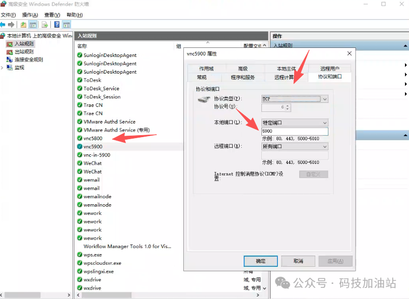The height and width of the screenshot is (299, 409).
Task: Open the 协议类型 TCP dropdown
Action: pyautogui.click(x=295, y=99)
